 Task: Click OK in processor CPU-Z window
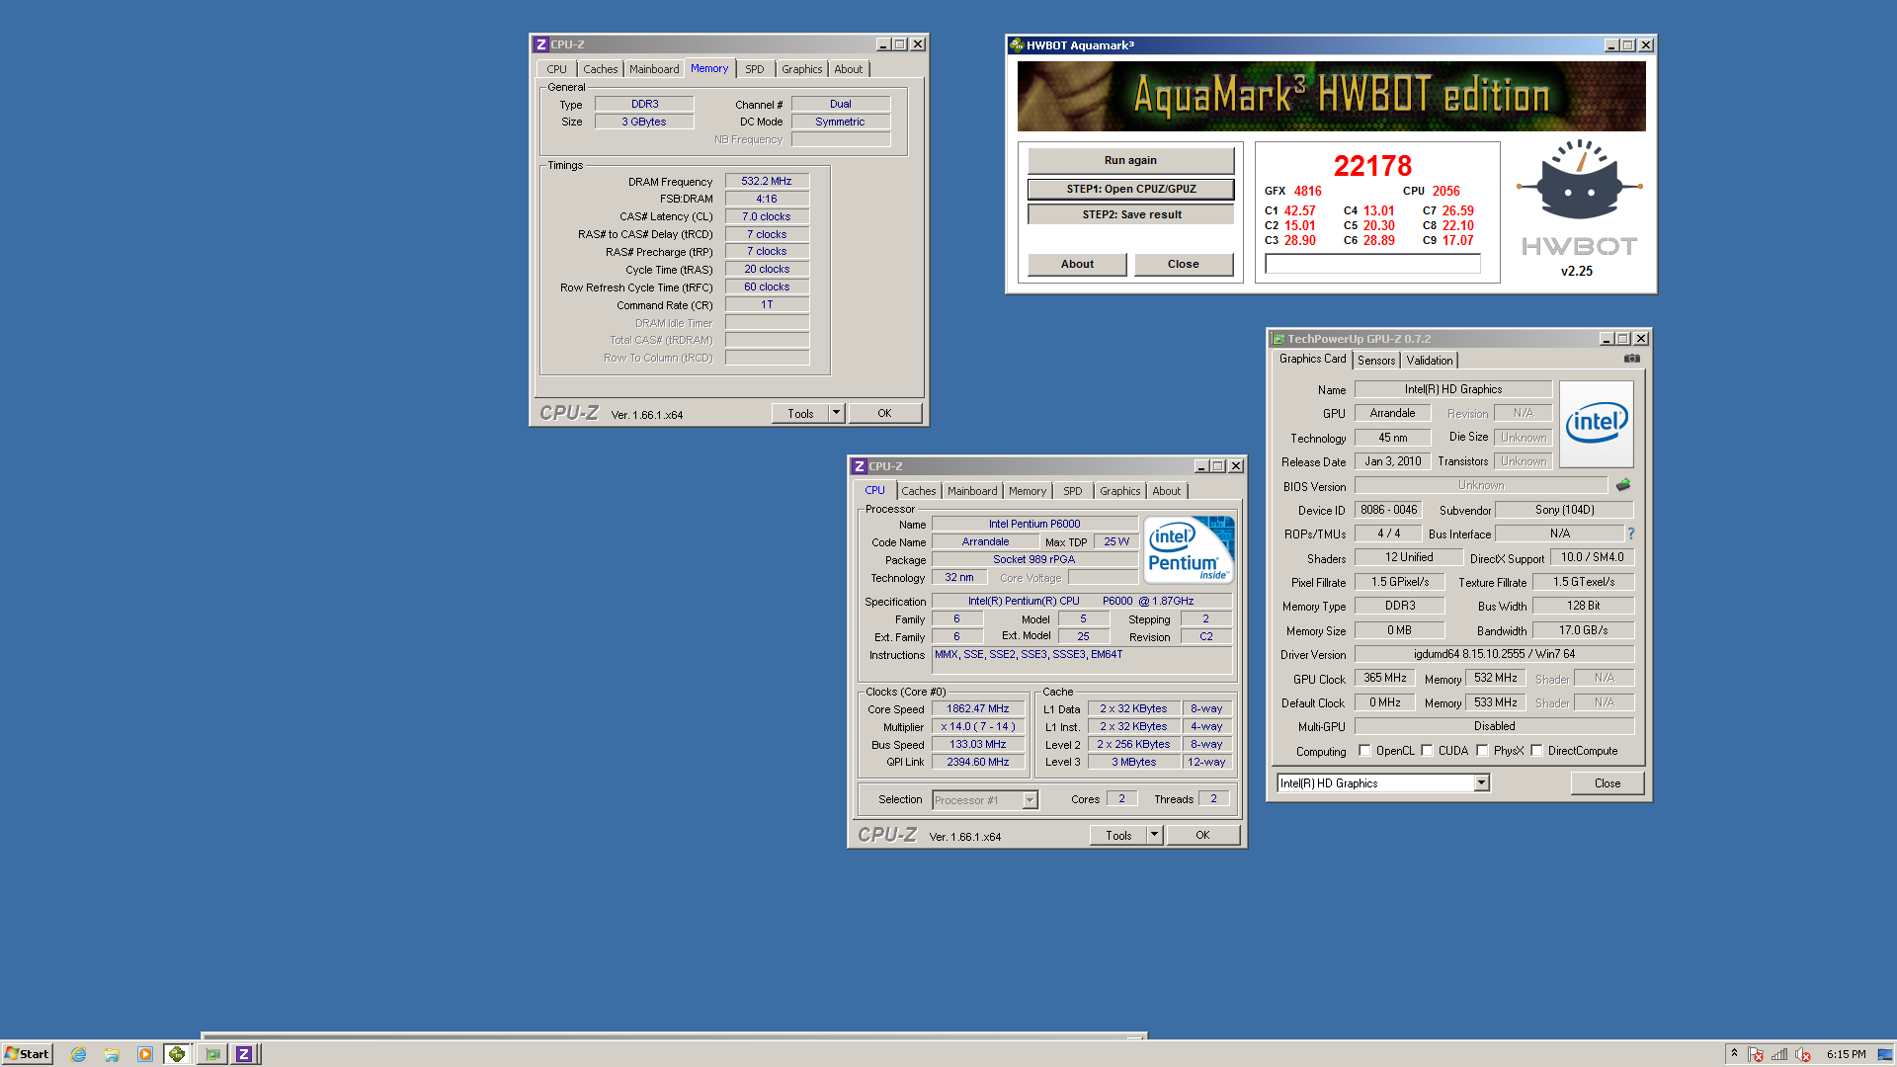(1202, 835)
